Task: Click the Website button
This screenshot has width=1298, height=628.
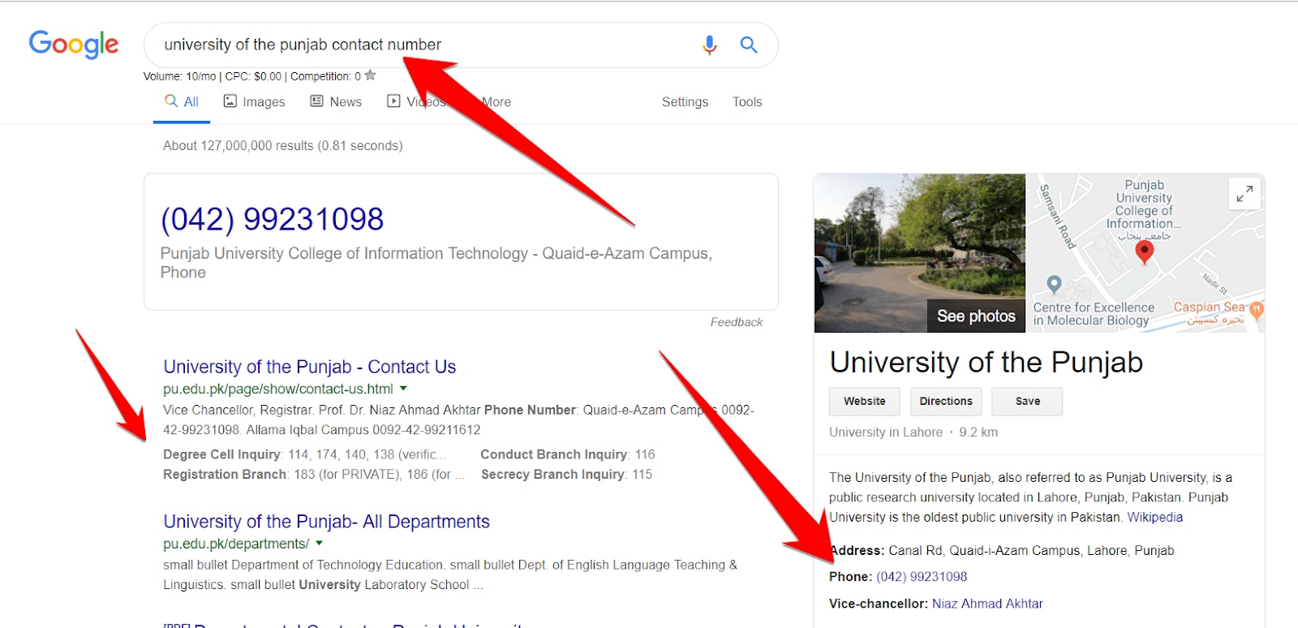Action: click(864, 402)
